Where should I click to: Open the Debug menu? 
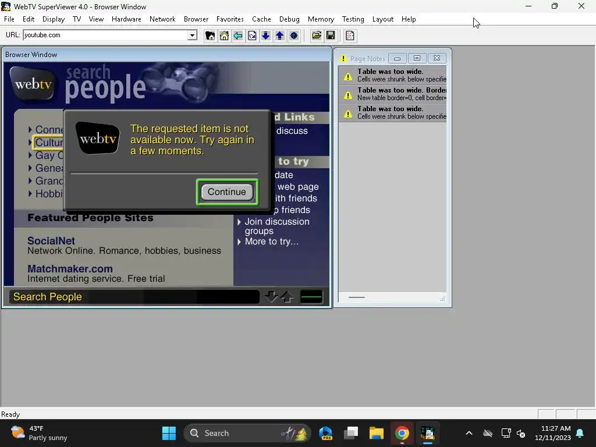(289, 19)
